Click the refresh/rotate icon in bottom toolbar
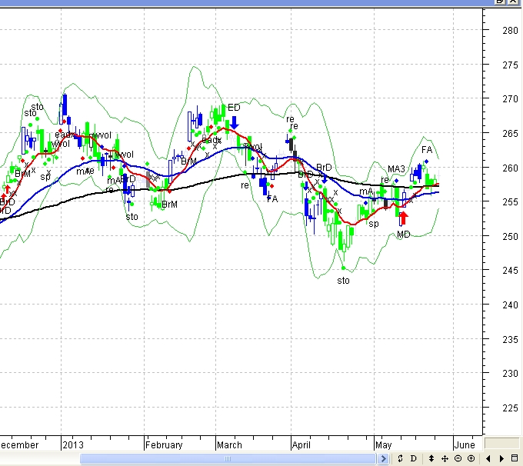Screen dimensions: 523x466 pos(401,459)
